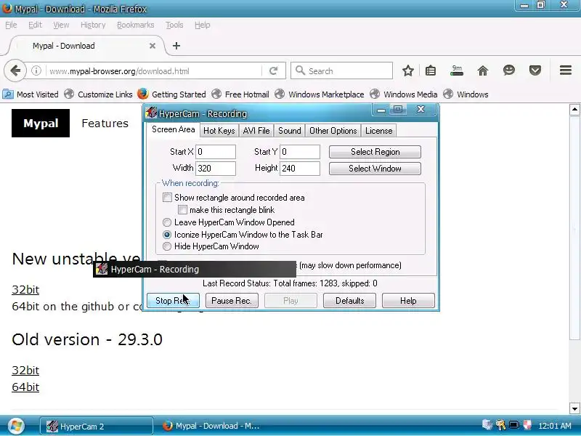Open Getting Started bookmark
581x436 pixels.
click(x=171, y=94)
